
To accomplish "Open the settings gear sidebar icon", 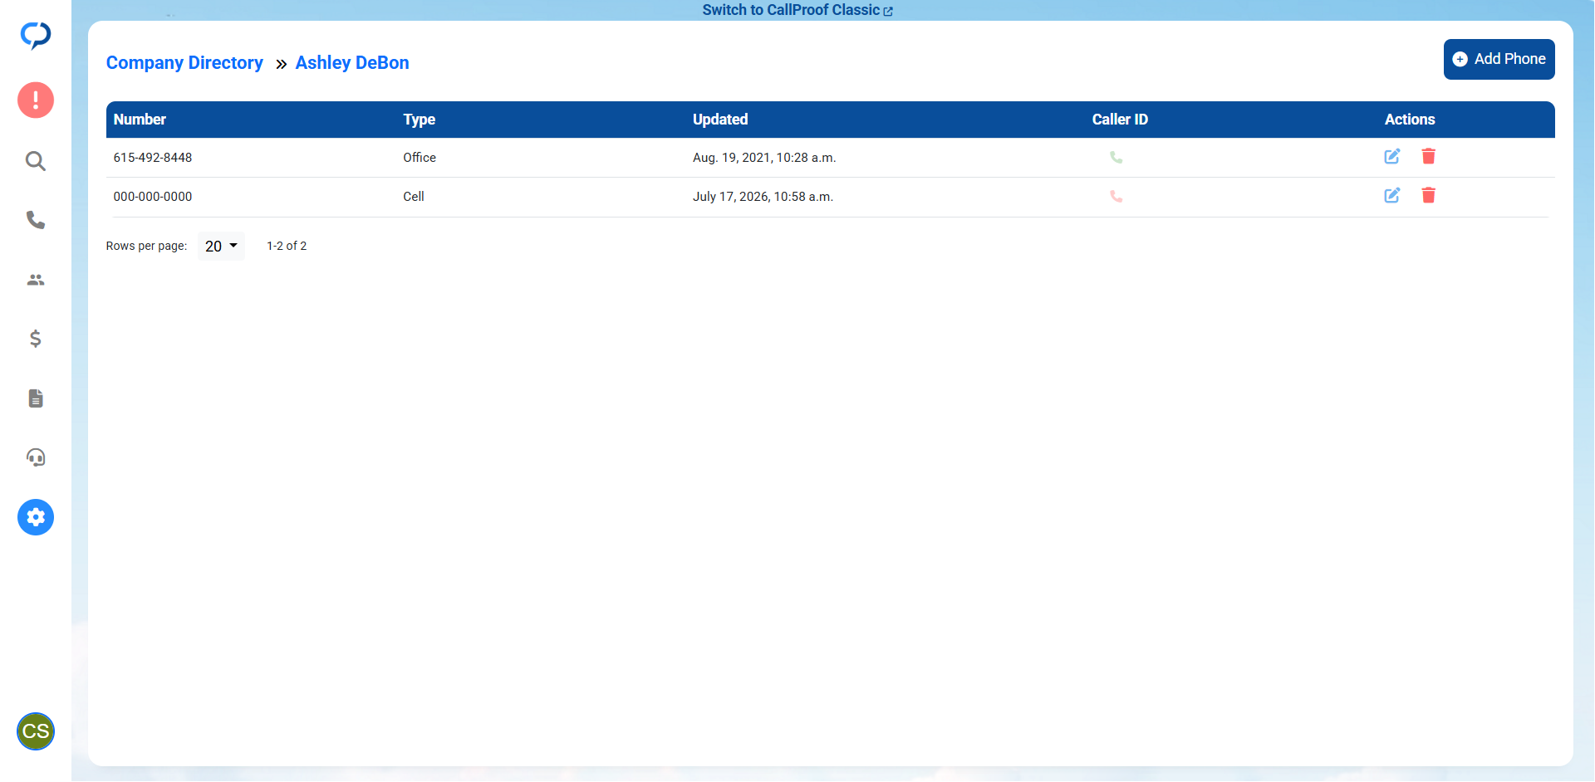I will pyautogui.click(x=36, y=517).
